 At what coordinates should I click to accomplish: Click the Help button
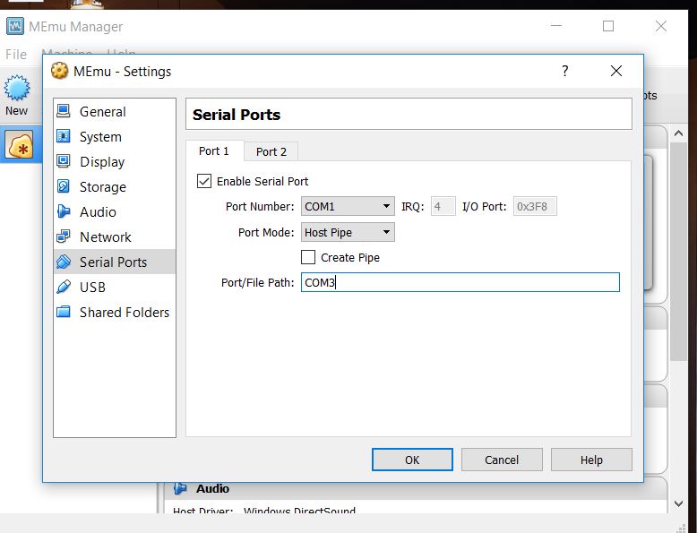click(591, 460)
